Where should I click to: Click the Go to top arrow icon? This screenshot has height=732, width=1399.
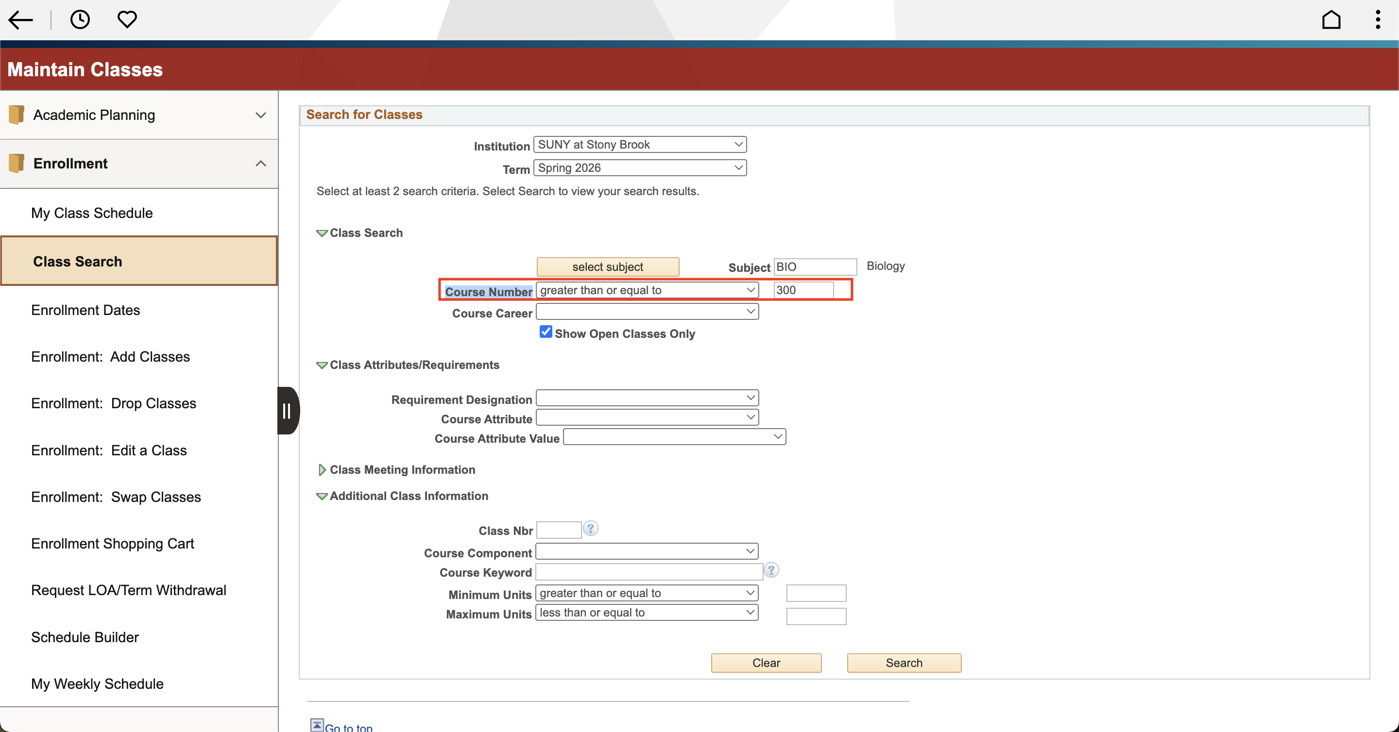pos(317,725)
